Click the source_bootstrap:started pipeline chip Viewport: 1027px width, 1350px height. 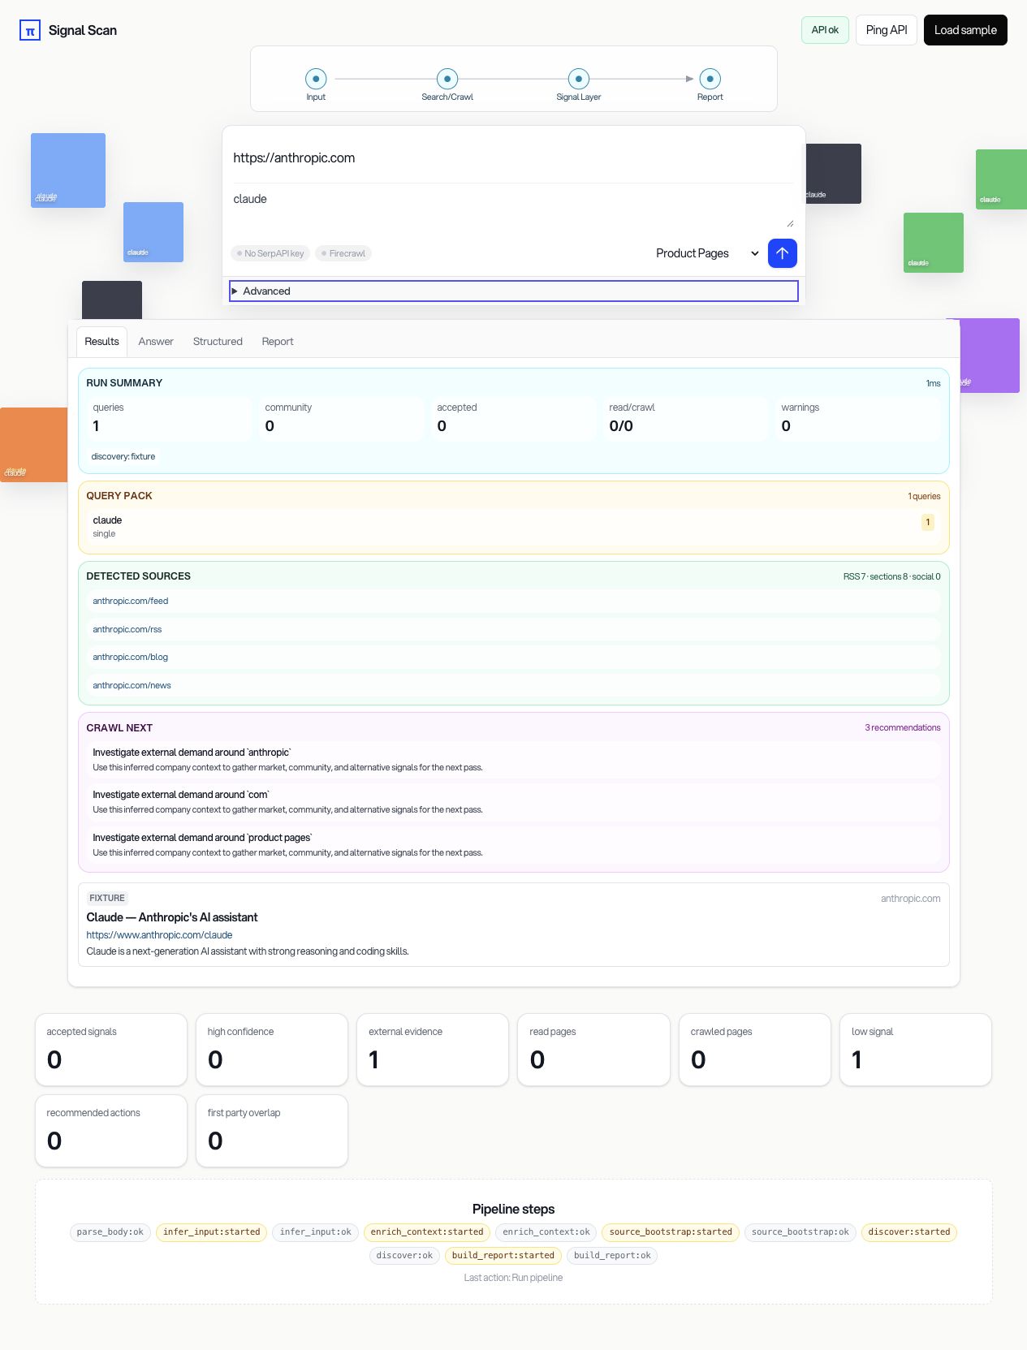click(x=671, y=1232)
